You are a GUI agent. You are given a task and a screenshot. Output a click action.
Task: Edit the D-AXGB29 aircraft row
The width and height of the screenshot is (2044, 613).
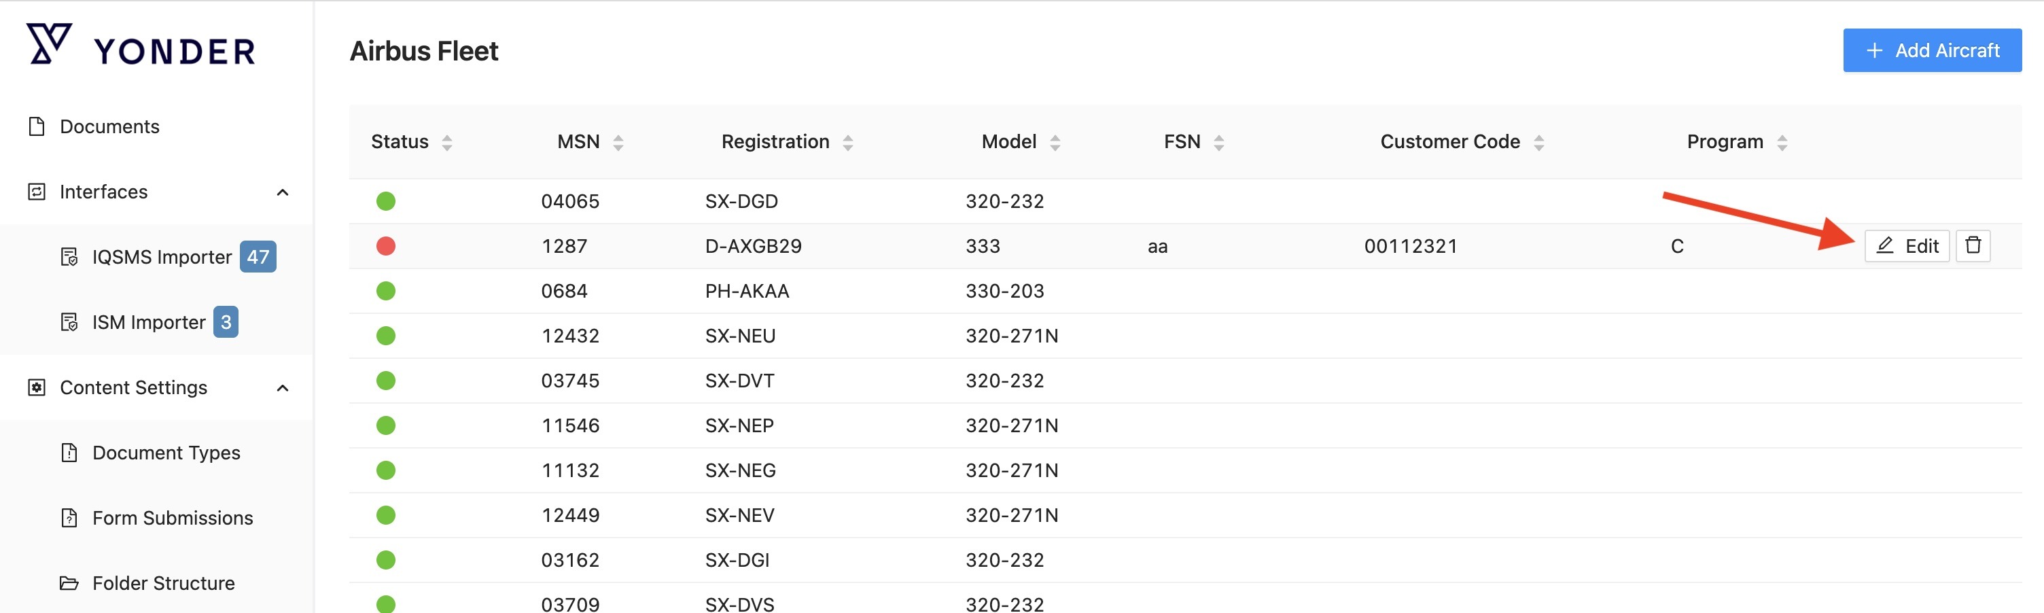pos(1906,245)
